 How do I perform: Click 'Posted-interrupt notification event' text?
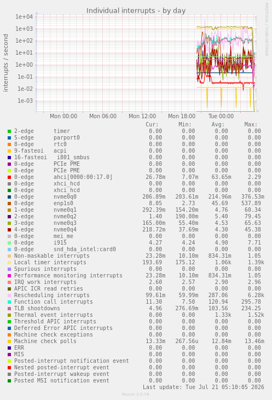(x=72, y=361)
